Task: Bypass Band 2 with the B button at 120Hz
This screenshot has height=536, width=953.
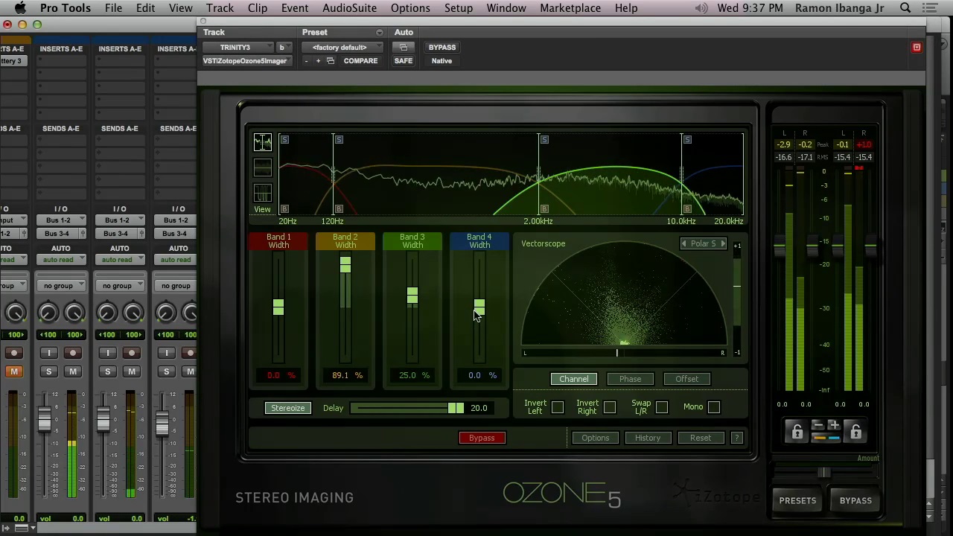Action: [x=339, y=209]
